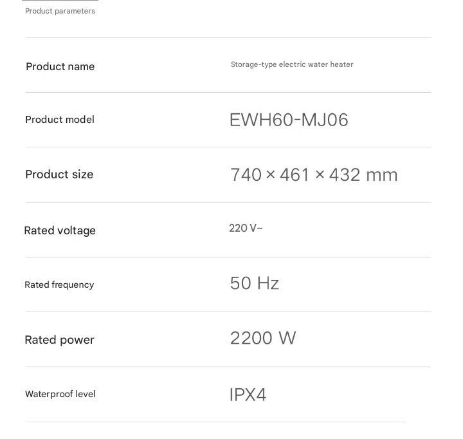
Task: Click the Product size label
Action: tap(59, 174)
